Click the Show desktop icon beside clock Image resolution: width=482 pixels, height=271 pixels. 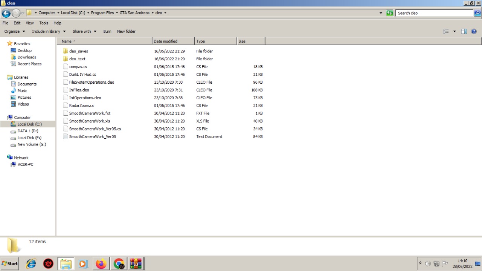[478, 263]
